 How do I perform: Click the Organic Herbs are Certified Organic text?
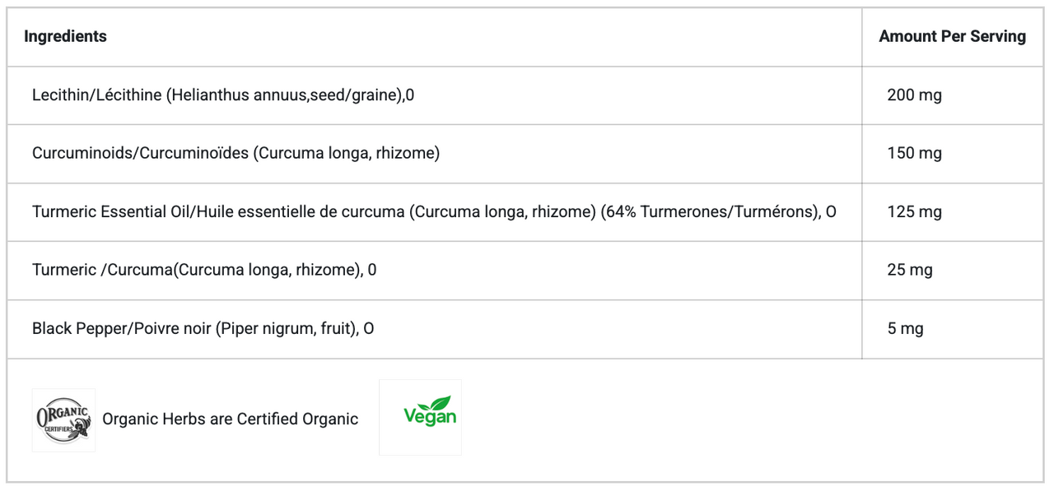click(230, 419)
